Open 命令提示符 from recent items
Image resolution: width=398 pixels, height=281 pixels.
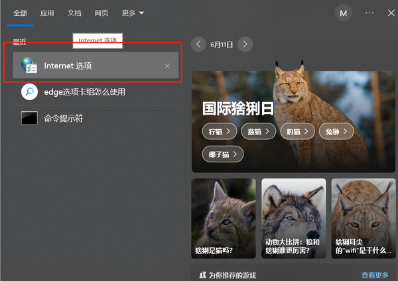coord(96,118)
